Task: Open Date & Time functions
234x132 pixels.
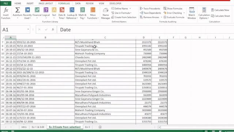Action: pos(62,13)
